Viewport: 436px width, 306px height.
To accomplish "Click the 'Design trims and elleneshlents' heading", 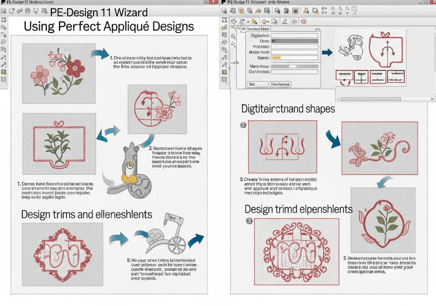I will (x=86, y=214).
